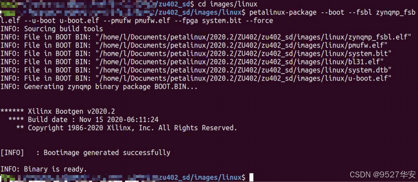418x182 pixels.
Task: Click the Xilinx copyright notice line
Action: (127, 128)
